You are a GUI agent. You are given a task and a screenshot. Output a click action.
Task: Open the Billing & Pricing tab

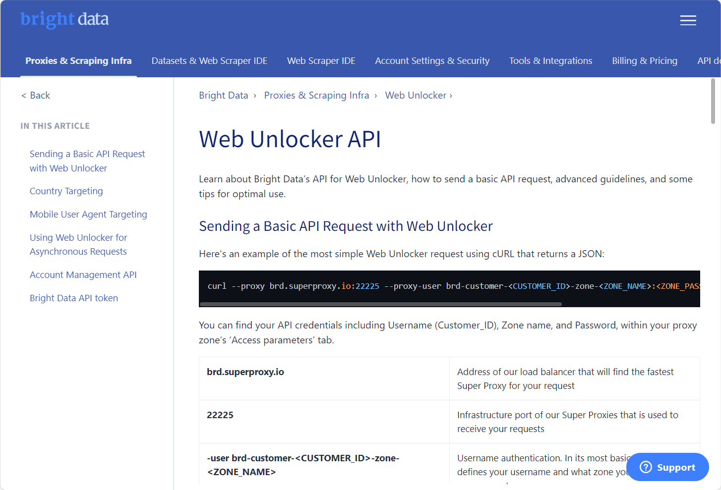click(644, 61)
